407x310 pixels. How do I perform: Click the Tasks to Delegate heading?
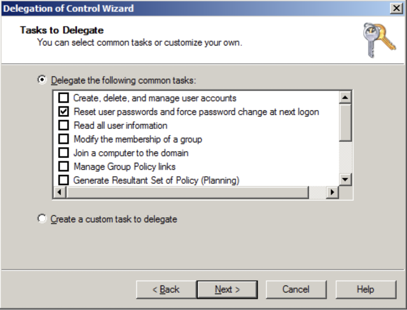pyautogui.click(x=62, y=30)
